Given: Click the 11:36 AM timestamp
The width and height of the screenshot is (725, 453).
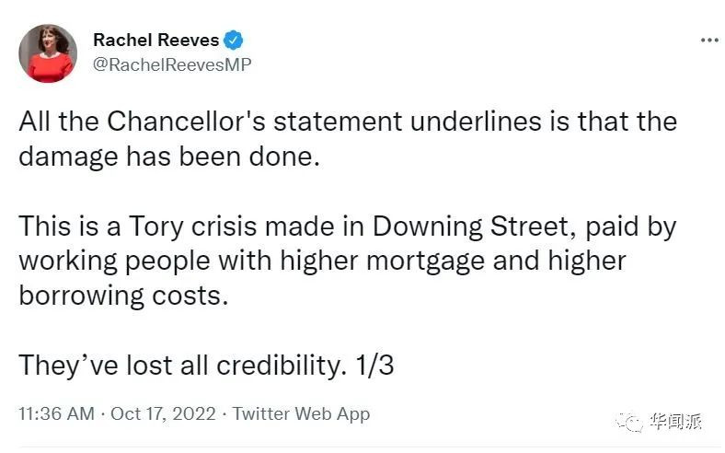Looking at the screenshot, I should pyautogui.click(x=56, y=413).
